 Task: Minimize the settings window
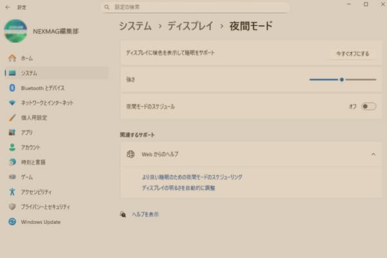[x=349, y=5]
